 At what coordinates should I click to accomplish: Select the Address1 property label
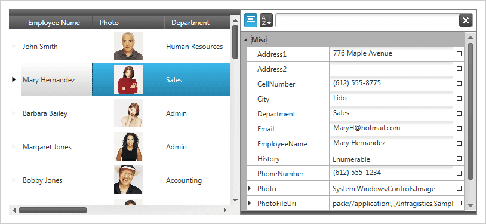(x=272, y=54)
